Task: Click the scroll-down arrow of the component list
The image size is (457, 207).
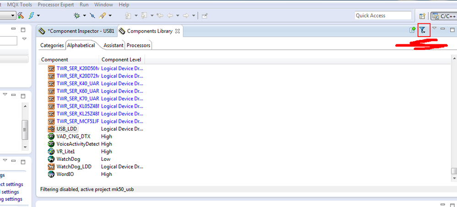Action: click(454, 178)
